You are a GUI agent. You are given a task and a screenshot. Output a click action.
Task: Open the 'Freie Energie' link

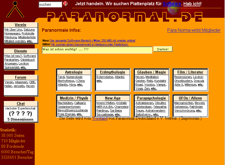tap(66, 114)
